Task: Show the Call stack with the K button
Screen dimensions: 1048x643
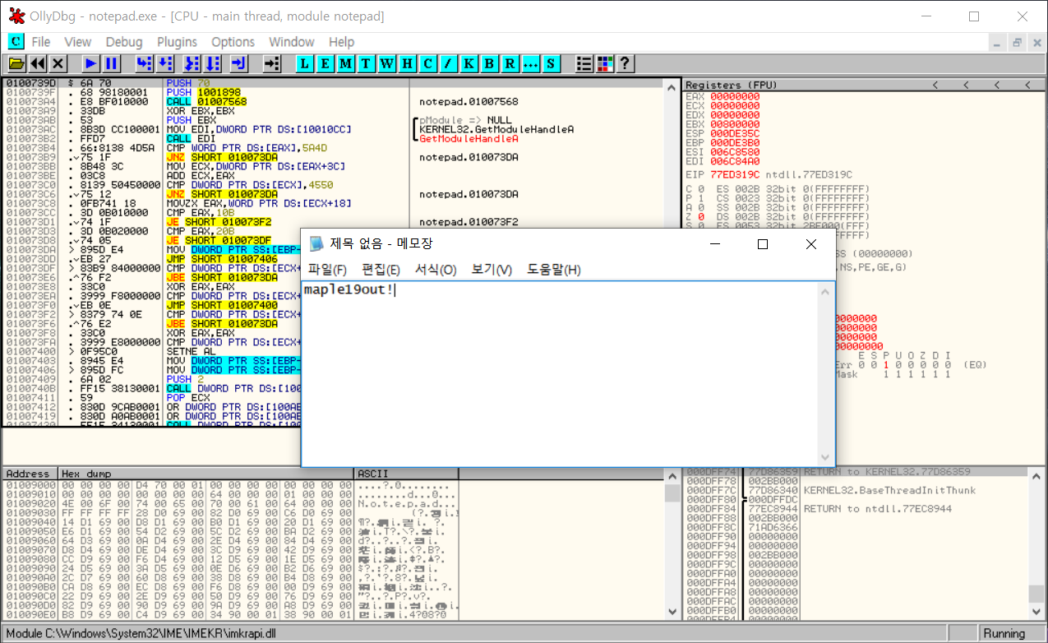Action: tap(469, 63)
